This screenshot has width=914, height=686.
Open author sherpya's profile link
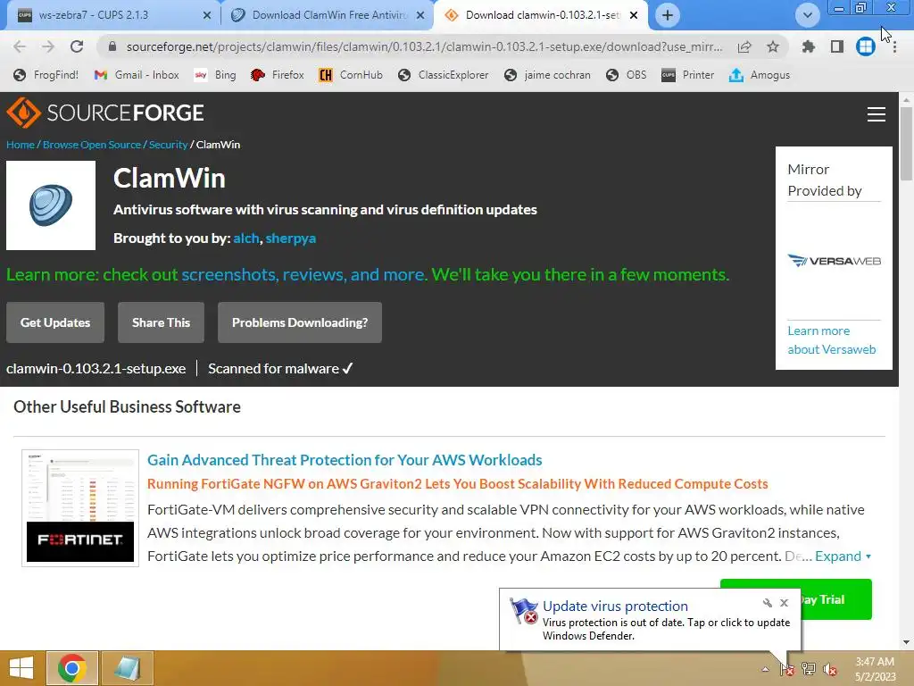click(x=290, y=238)
